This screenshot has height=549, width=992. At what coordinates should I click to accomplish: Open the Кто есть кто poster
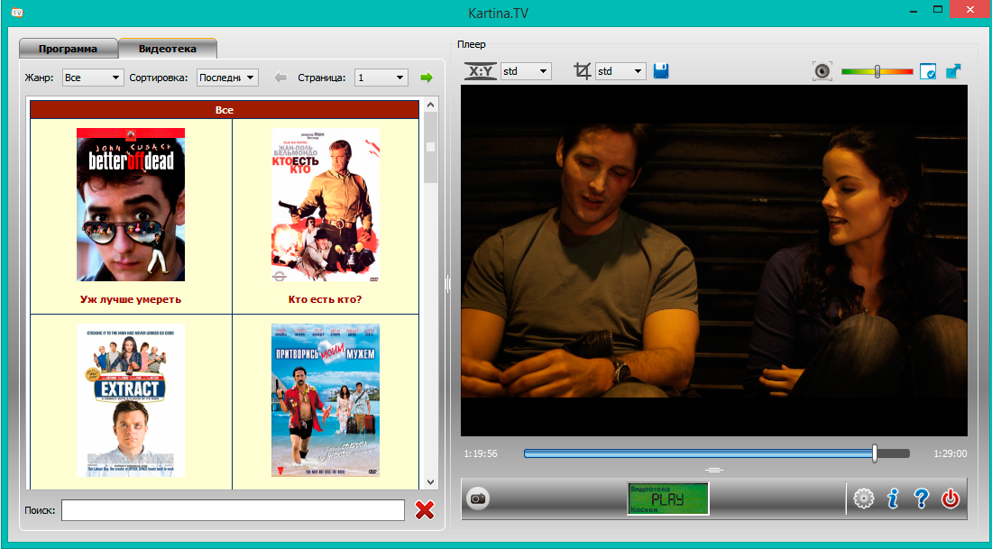coord(326,205)
